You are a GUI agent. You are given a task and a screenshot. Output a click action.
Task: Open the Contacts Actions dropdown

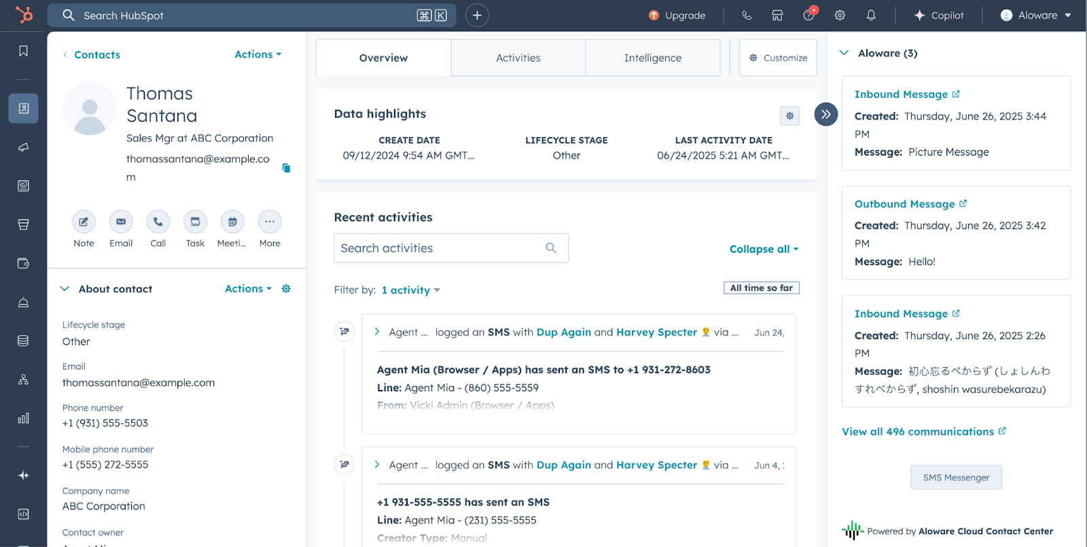257,54
